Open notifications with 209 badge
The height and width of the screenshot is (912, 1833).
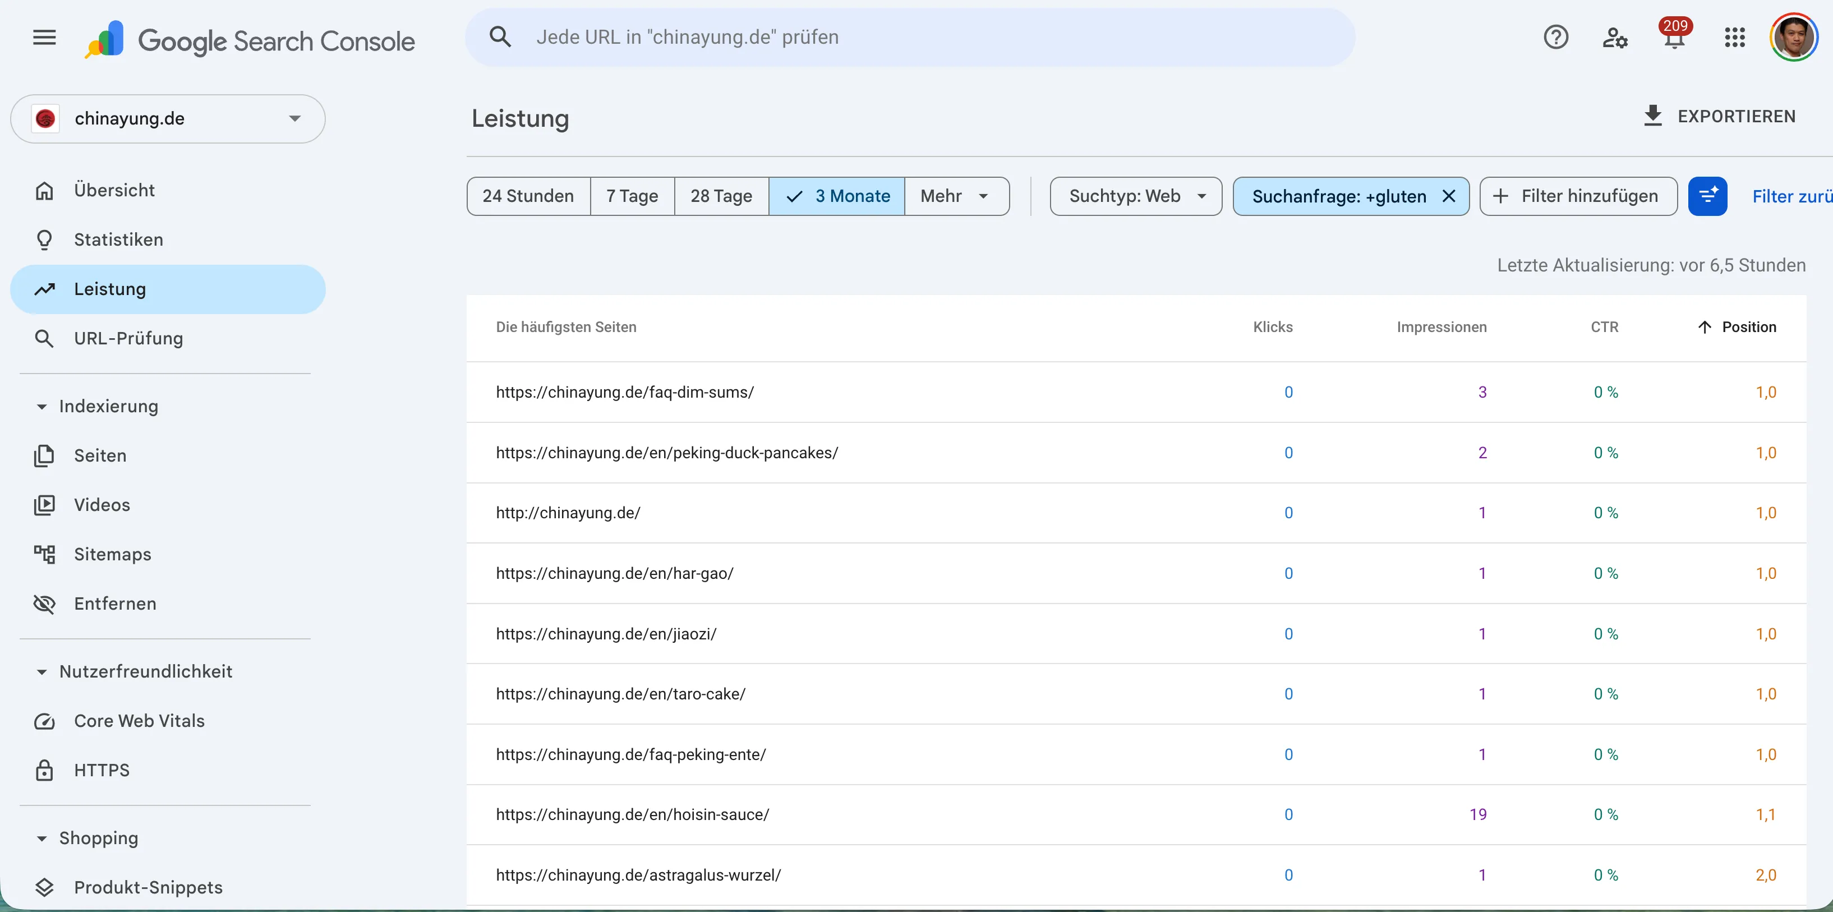coord(1675,34)
